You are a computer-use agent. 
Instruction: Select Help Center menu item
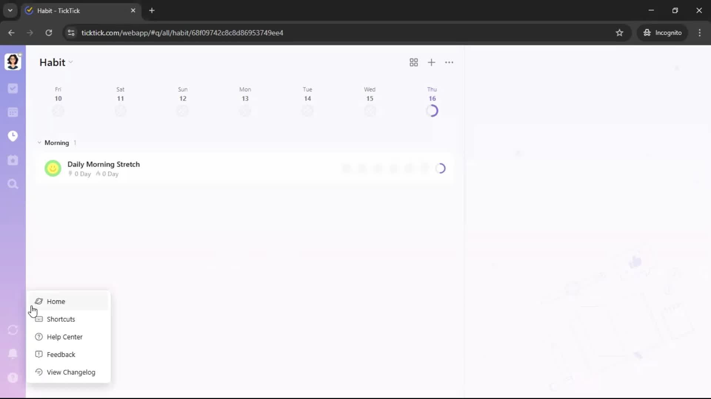[64, 337]
